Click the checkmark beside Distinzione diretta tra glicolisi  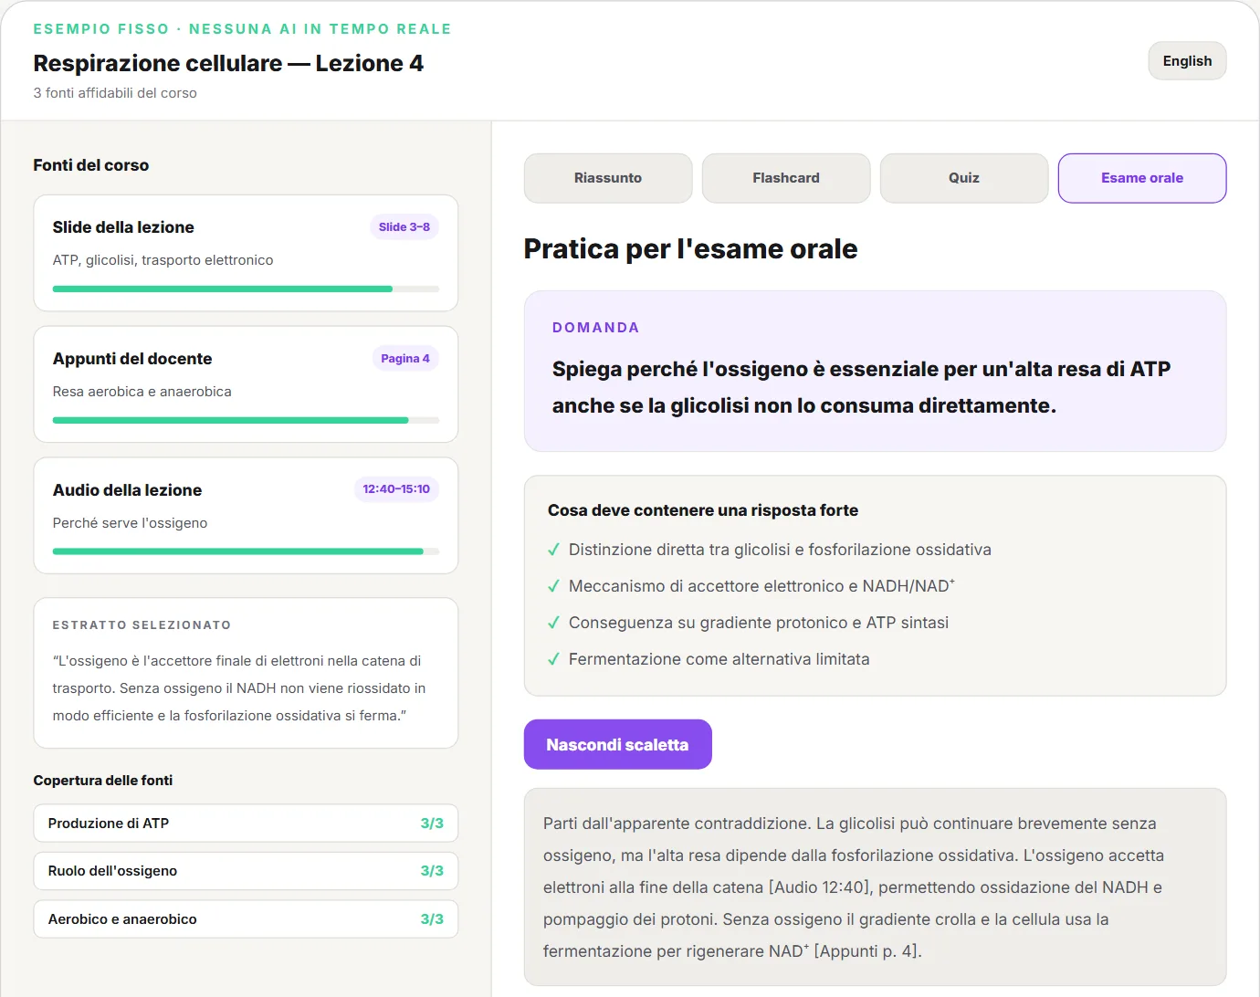point(553,550)
